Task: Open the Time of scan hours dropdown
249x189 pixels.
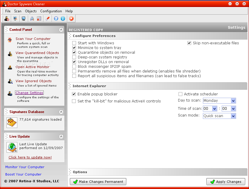Action: click(214, 109)
